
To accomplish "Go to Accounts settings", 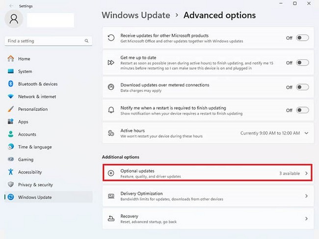I will [x=48, y=134].
